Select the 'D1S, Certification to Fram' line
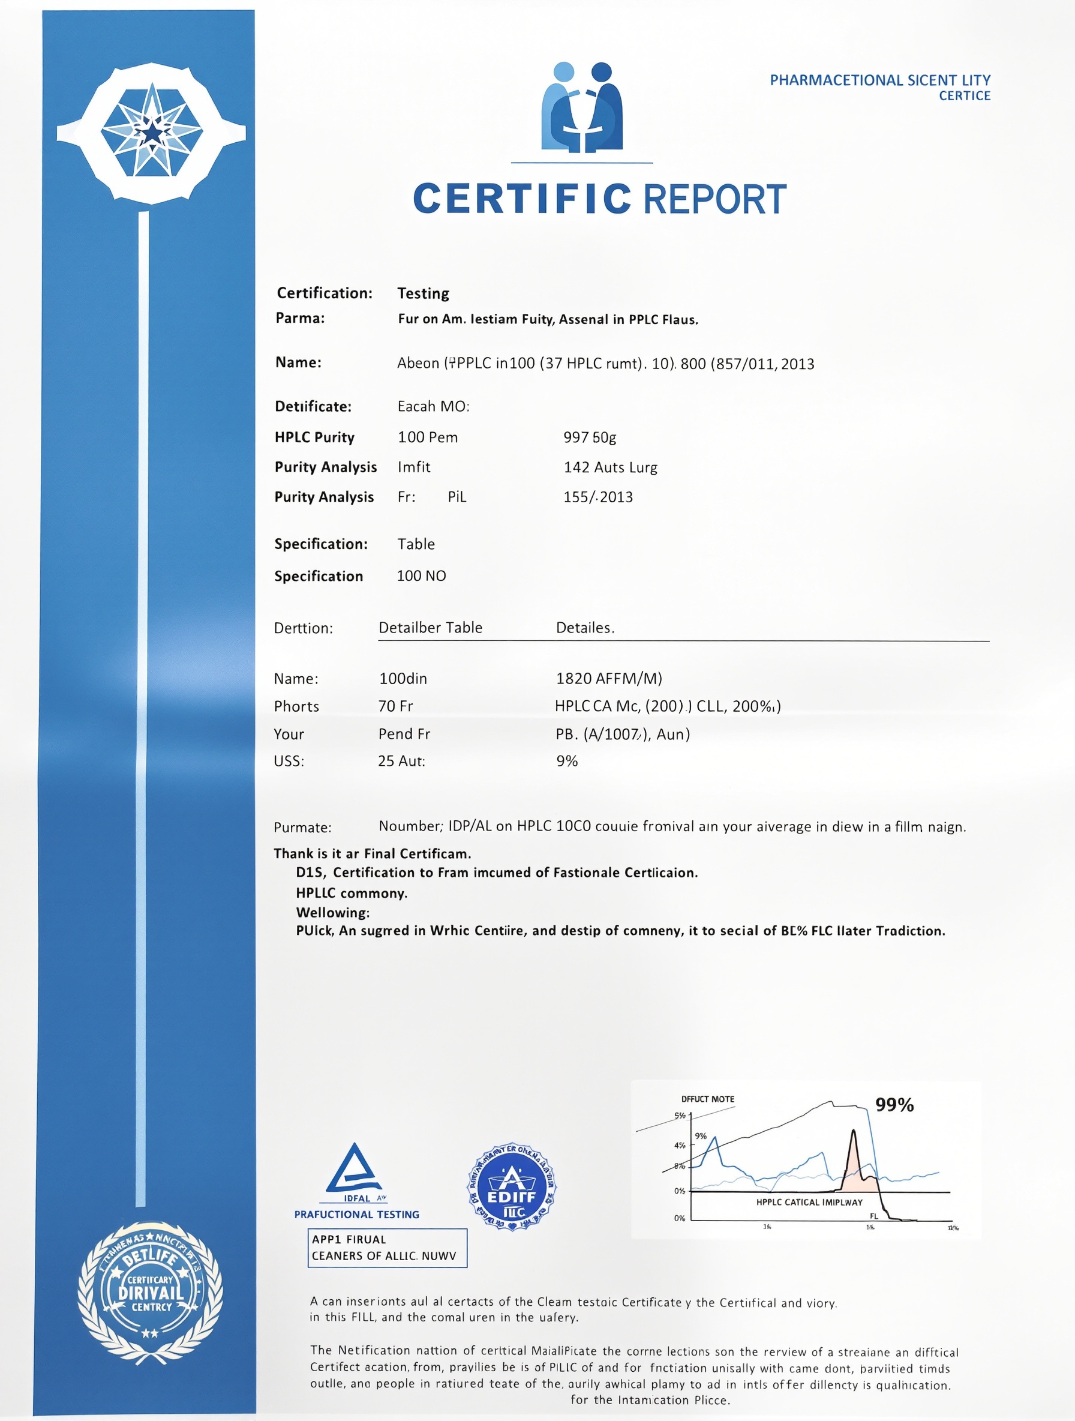Image resolution: width=1075 pixels, height=1421 pixels. pyautogui.click(x=496, y=873)
